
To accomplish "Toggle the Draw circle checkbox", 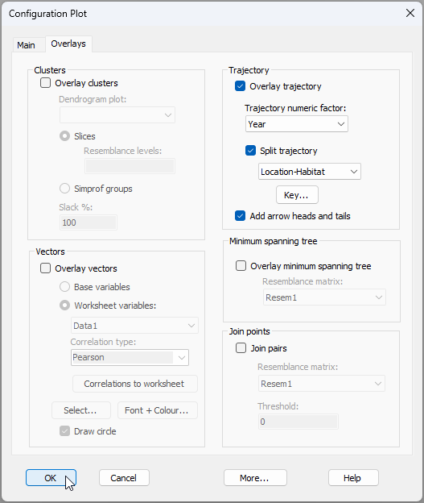I will 64,430.
